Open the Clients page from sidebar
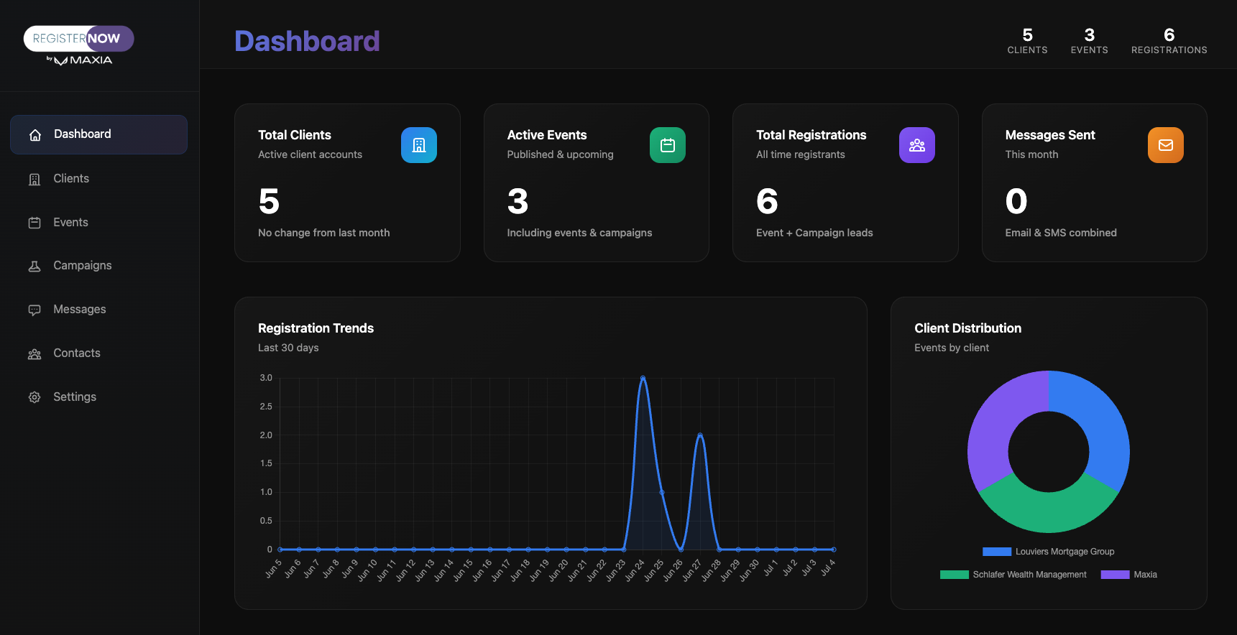 (71, 179)
